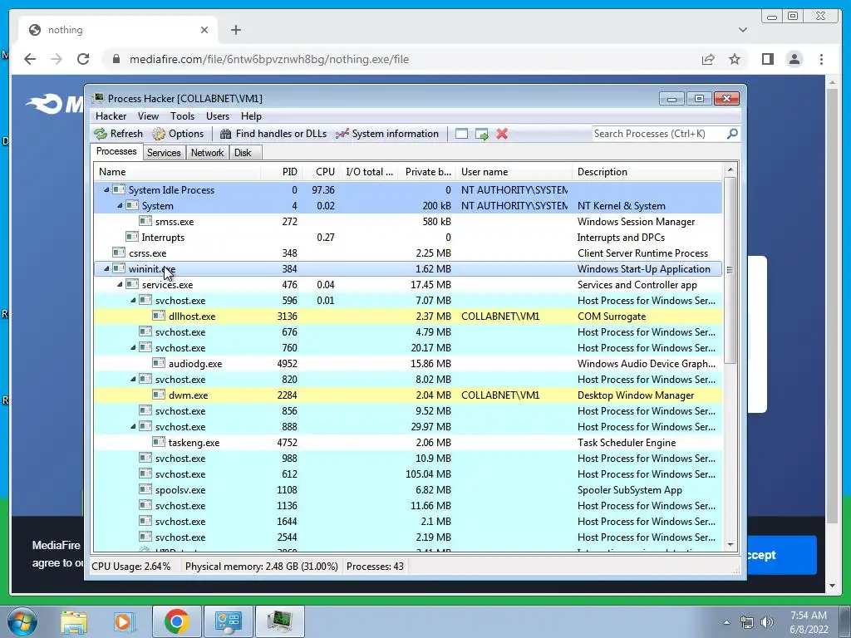The width and height of the screenshot is (851, 638).
Task: Bookmark page with the star icon
Action: 735,59
